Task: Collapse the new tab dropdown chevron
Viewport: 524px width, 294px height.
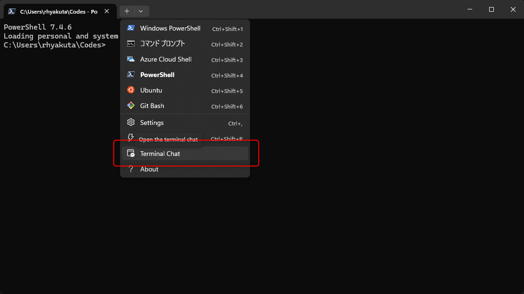Action: [141, 11]
